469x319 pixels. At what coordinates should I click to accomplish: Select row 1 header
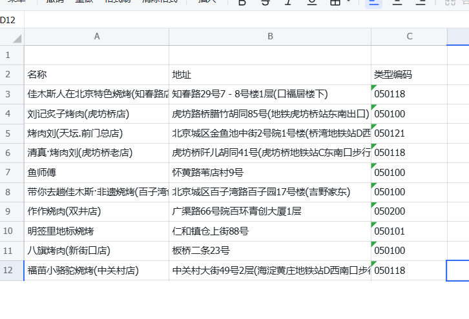[x=12, y=55]
